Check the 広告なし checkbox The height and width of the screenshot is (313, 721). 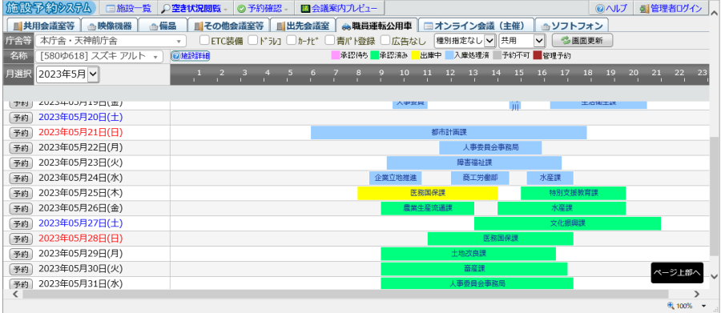[x=385, y=41]
